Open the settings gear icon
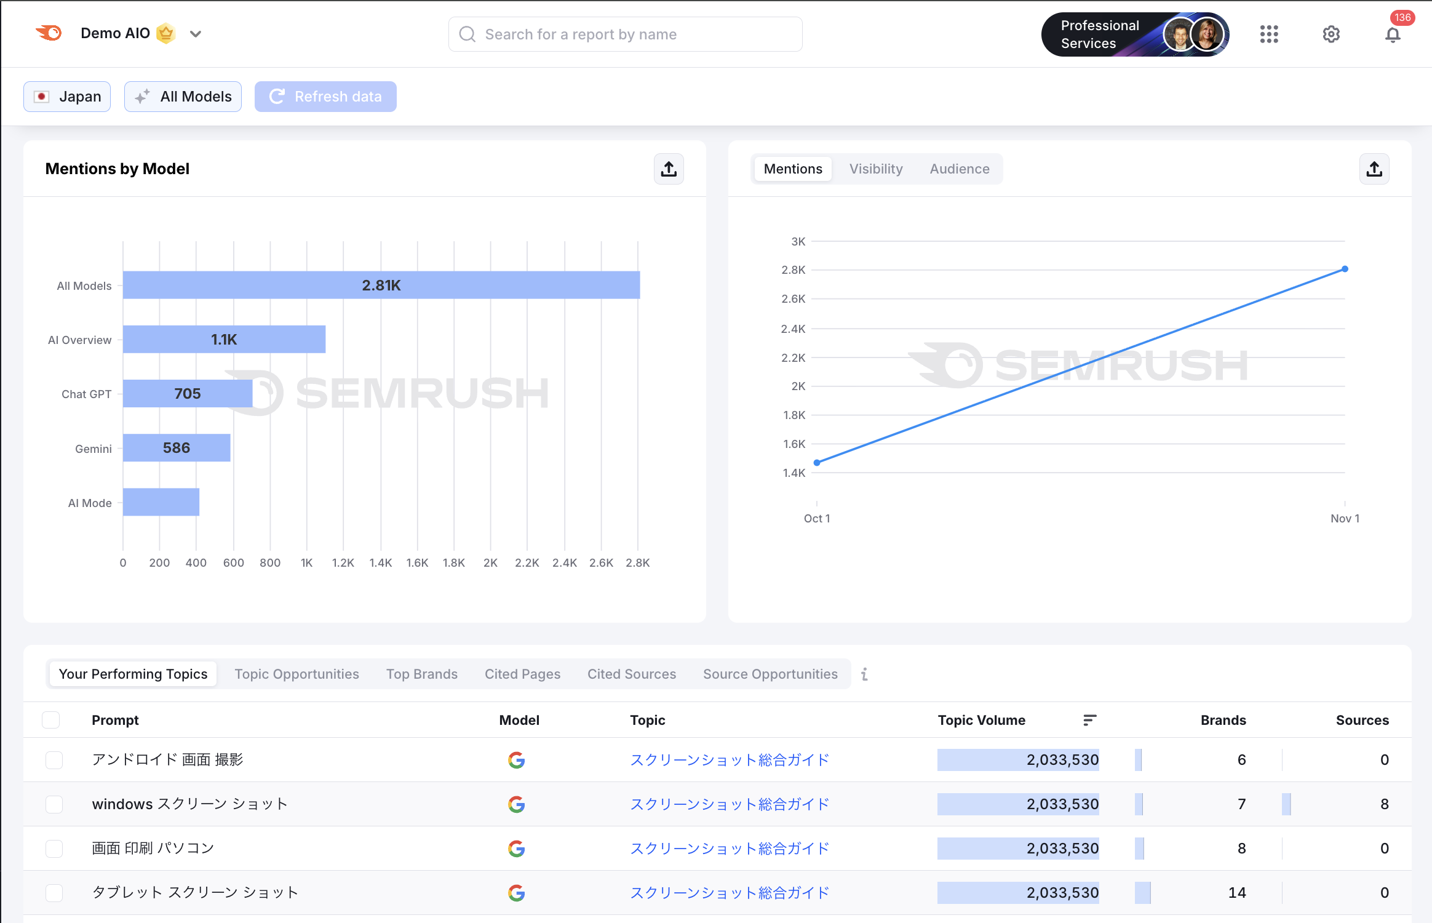The image size is (1432, 923). click(1331, 34)
